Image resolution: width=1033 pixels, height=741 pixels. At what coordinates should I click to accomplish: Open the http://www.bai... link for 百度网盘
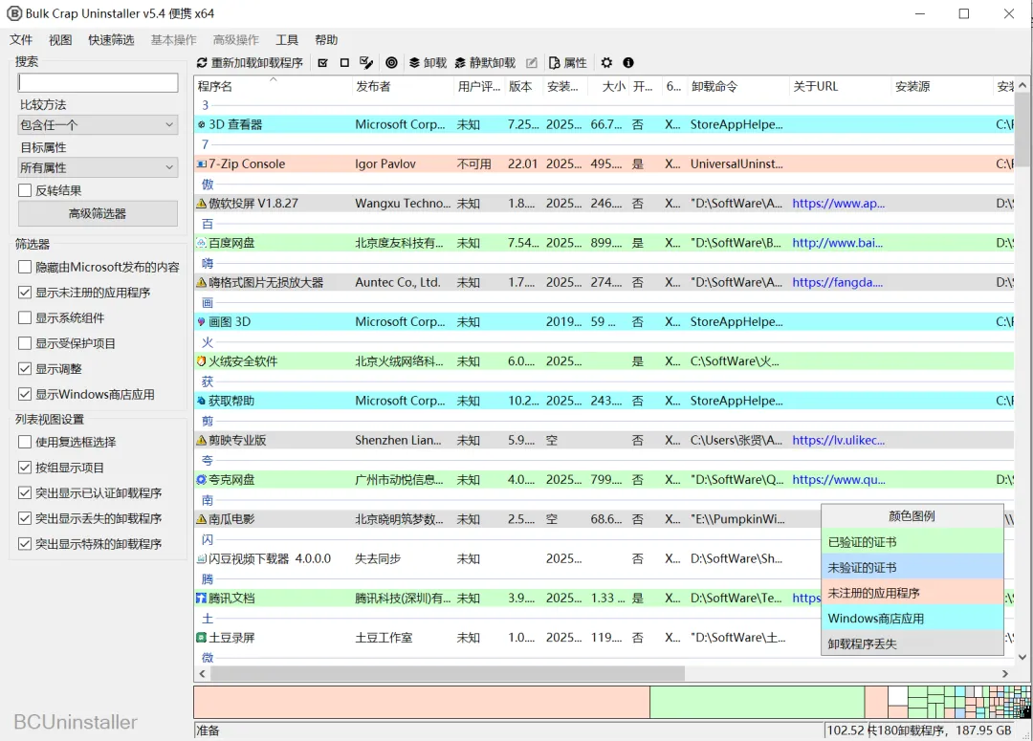(x=837, y=243)
